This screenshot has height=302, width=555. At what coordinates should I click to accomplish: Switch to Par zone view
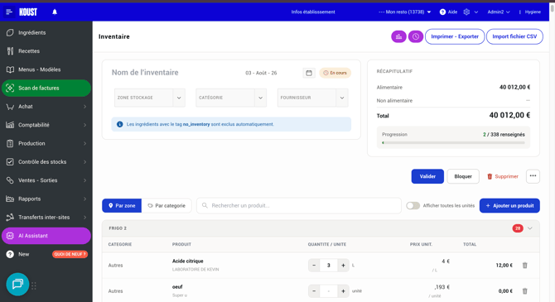122,206
